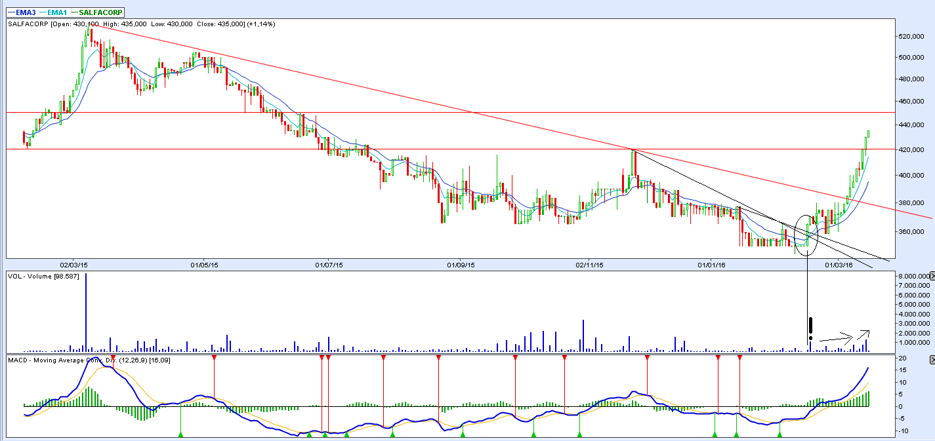Viewport: 935px width, 441px height.
Task: Select the arrow annotations drawn in the volume panel
Action: pos(845,336)
